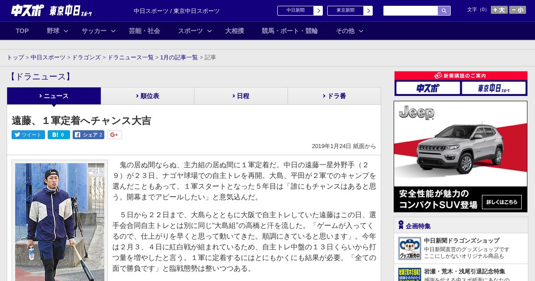The image size is (535, 281).
Task: Open the 競馬・ボート・競輪 menu item
Action: tap(290, 31)
